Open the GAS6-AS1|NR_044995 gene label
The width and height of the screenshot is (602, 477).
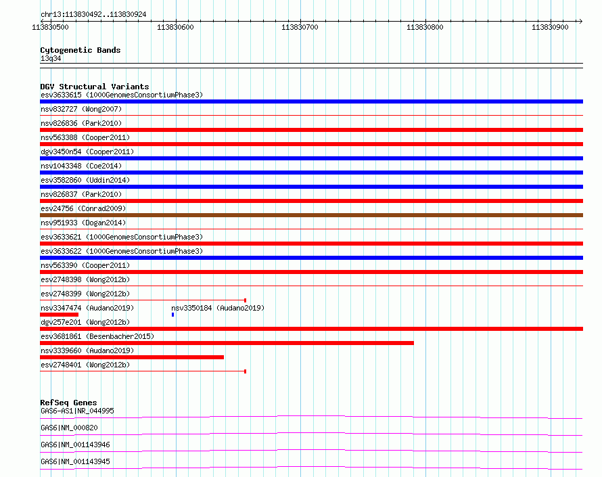click(77, 411)
